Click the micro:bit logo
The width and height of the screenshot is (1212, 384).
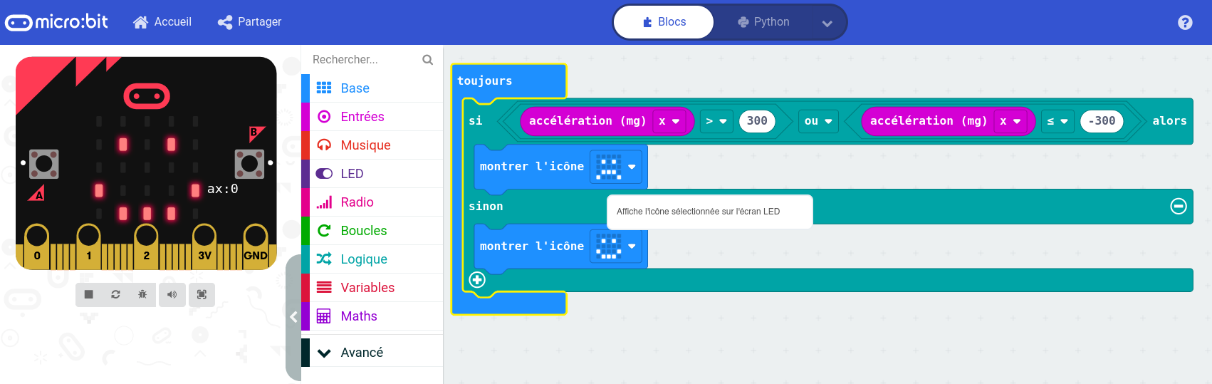click(x=56, y=22)
